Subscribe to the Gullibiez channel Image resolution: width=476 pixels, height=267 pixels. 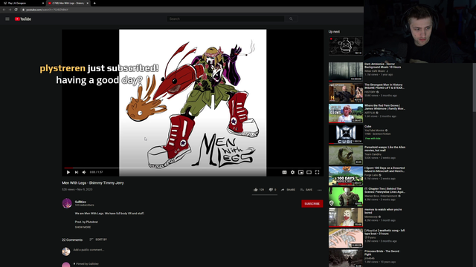pyautogui.click(x=312, y=204)
